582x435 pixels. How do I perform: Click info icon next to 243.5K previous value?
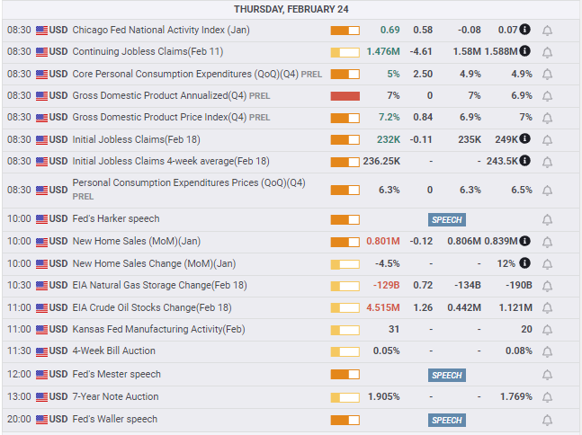click(524, 161)
